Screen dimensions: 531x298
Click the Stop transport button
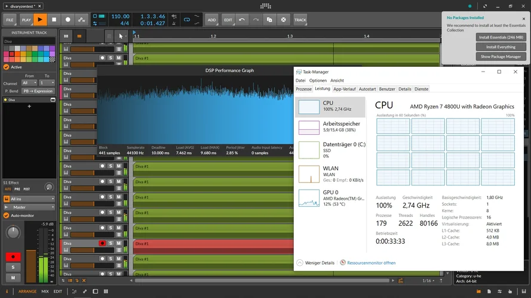54,20
